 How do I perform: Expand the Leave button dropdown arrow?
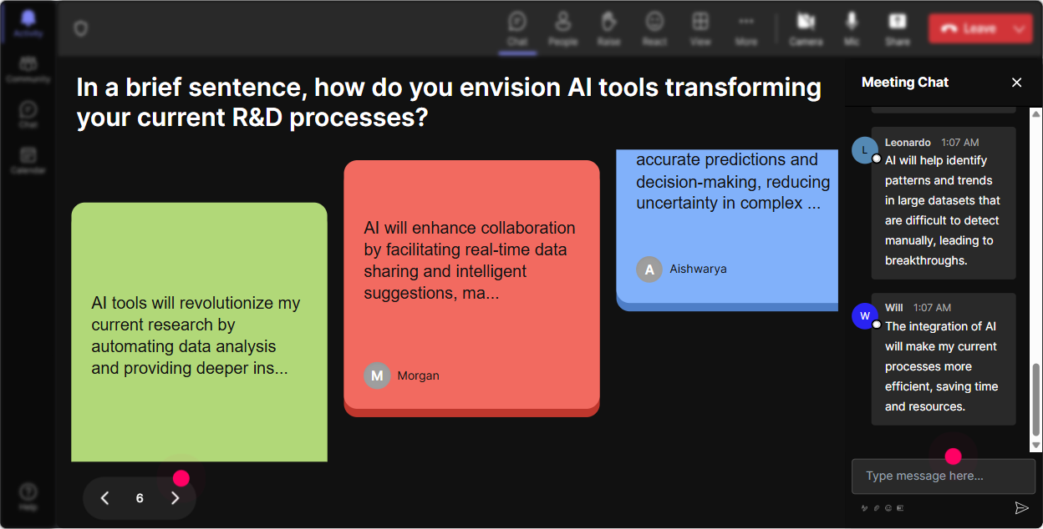[x=1020, y=28]
